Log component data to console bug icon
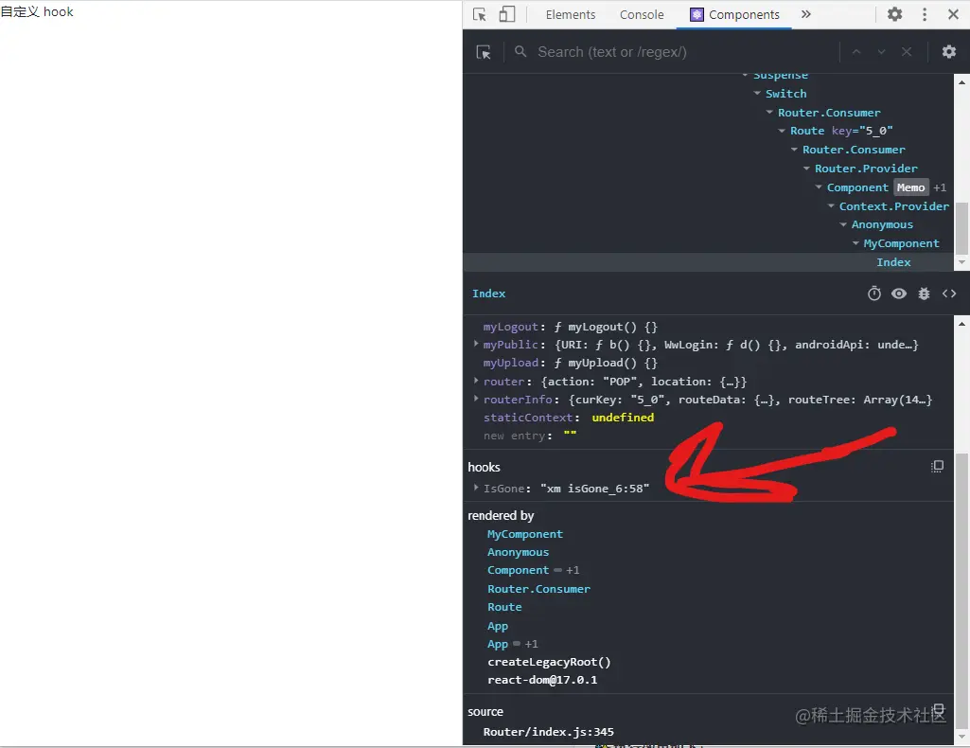The image size is (970, 748). point(924,294)
